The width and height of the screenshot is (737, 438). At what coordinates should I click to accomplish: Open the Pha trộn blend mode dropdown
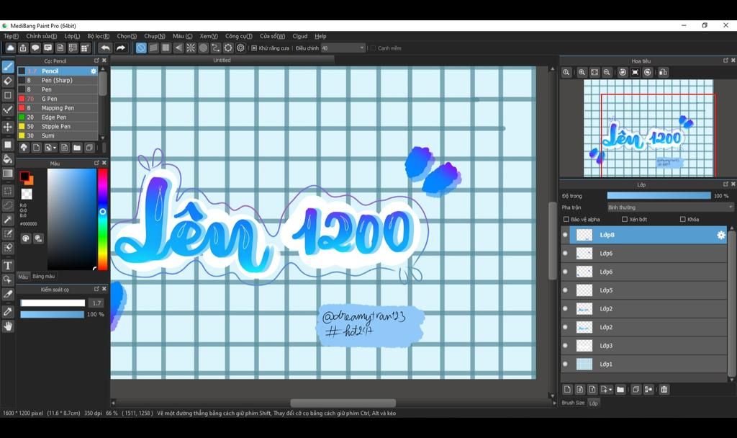coord(670,207)
